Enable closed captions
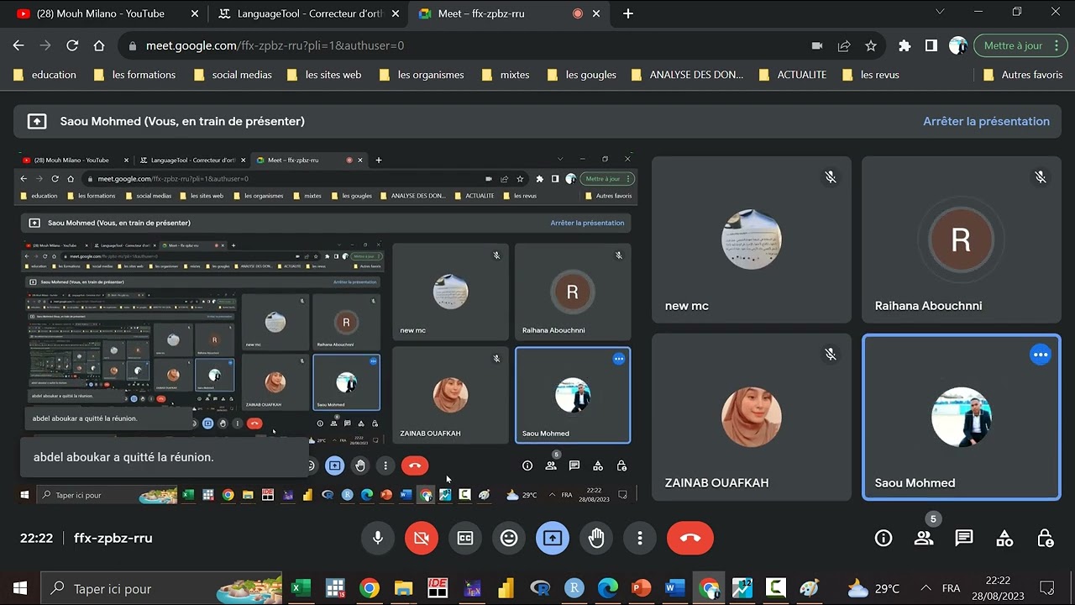This screenshot has width=1075, height=605. pyautogui.click(x=465, y=538)
